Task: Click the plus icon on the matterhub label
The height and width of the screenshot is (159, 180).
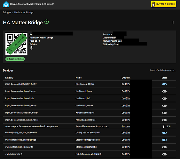Action: [x=7, y=59]
